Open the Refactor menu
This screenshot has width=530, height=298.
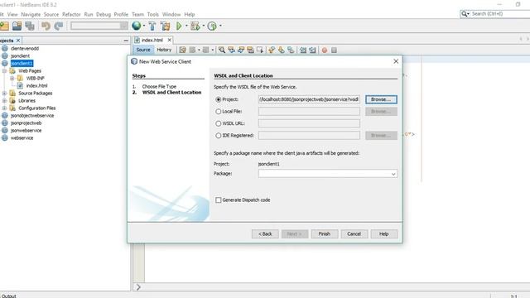point(71,15)
